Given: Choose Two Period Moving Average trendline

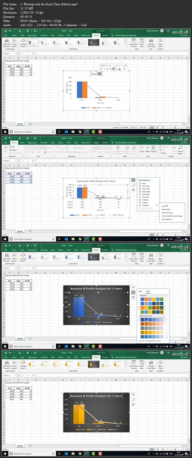Looking at the screenshot, I should pos(172,216).
